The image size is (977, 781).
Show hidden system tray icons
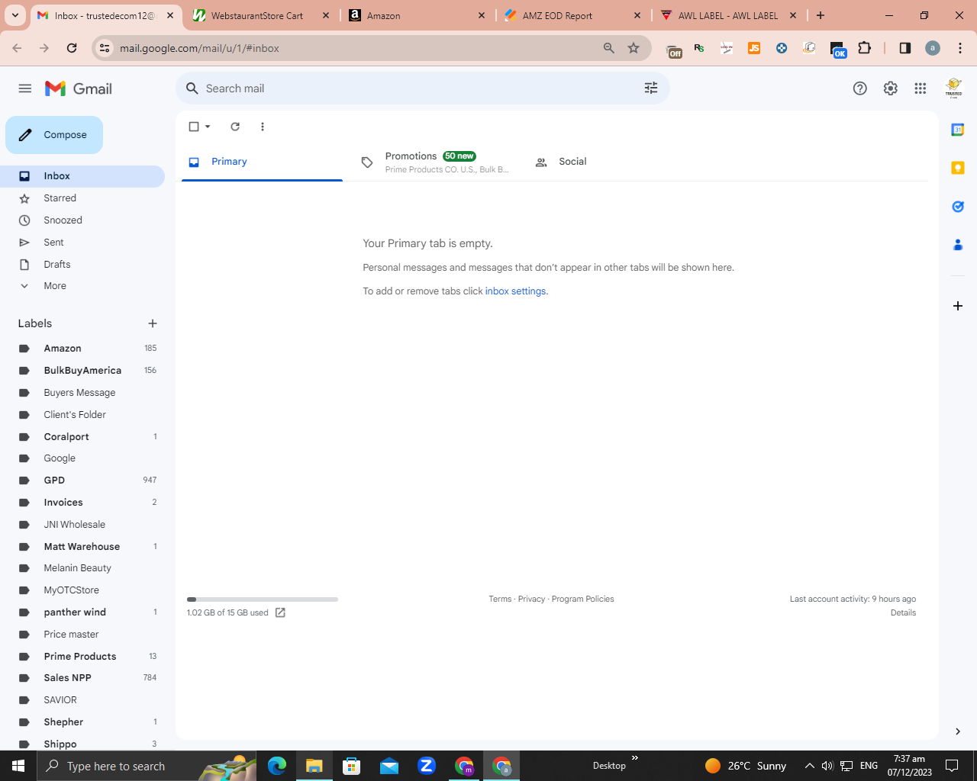click(810, 766)
